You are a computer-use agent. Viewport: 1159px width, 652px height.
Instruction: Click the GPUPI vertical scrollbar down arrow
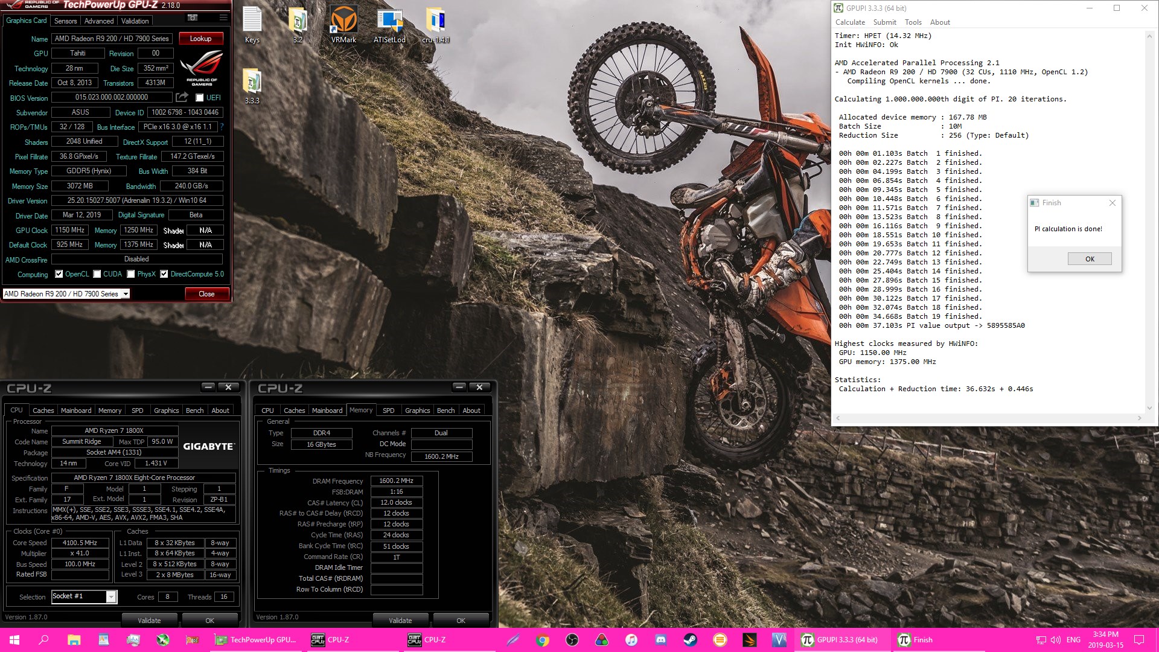tap(1149, 407)
